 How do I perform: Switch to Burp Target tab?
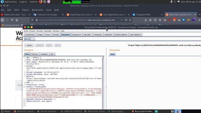click(x=40, y=35)
